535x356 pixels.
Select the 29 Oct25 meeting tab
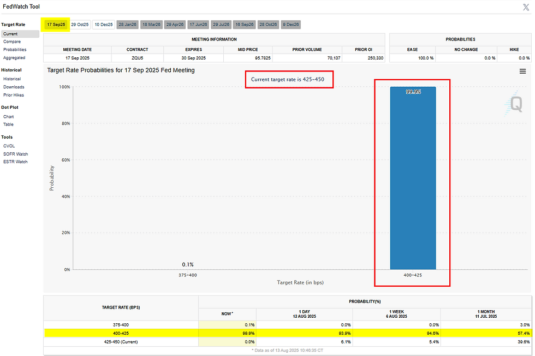pos(80,25)
